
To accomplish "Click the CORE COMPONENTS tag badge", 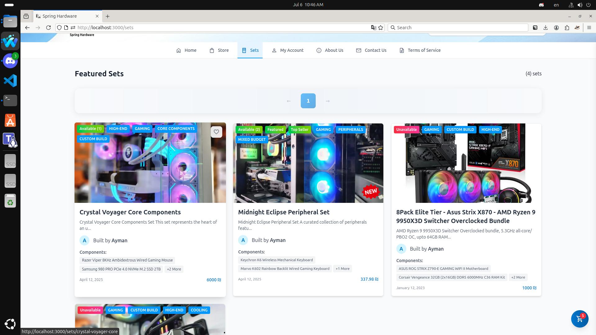I will pos(176,129).
